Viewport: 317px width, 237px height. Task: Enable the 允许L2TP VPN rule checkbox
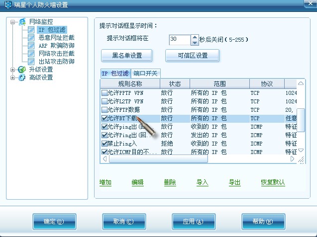tap(105, 101)
